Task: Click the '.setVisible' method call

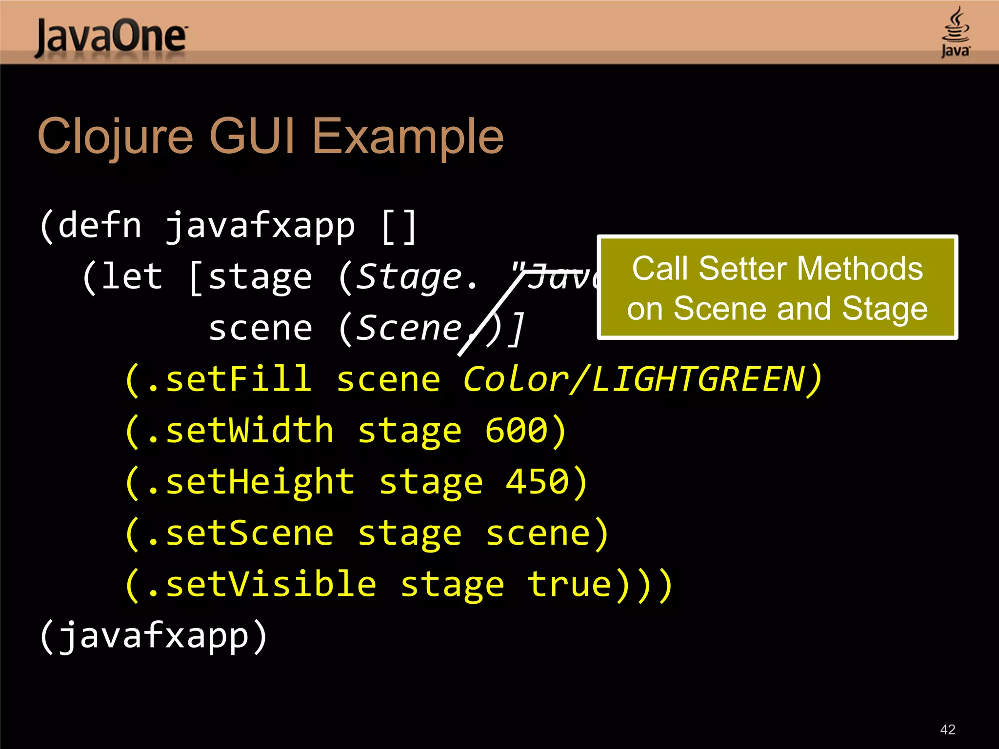Action: pyautogui.click(x=261, y=585)
